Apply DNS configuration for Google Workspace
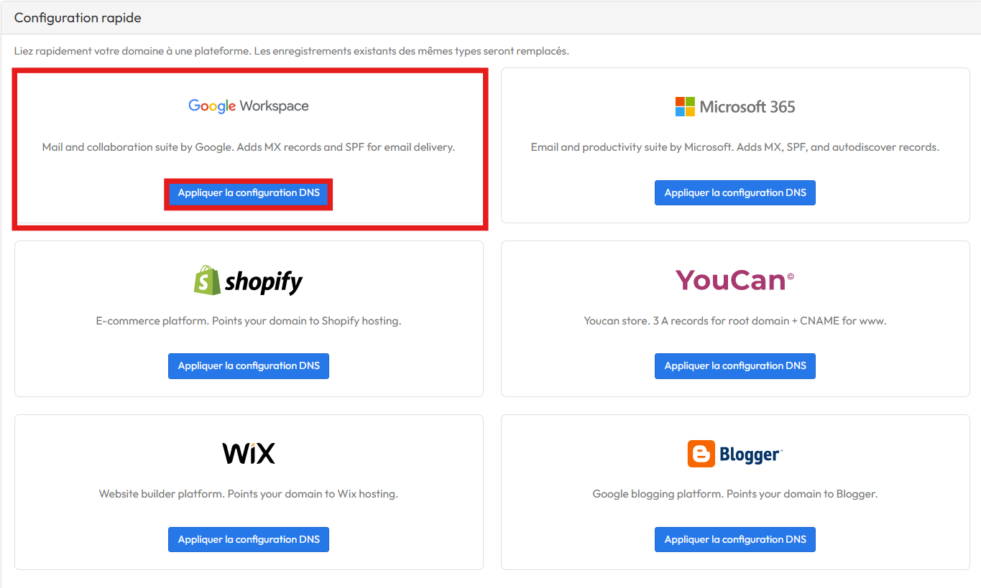Screen dimensions: 981x588 249,193
